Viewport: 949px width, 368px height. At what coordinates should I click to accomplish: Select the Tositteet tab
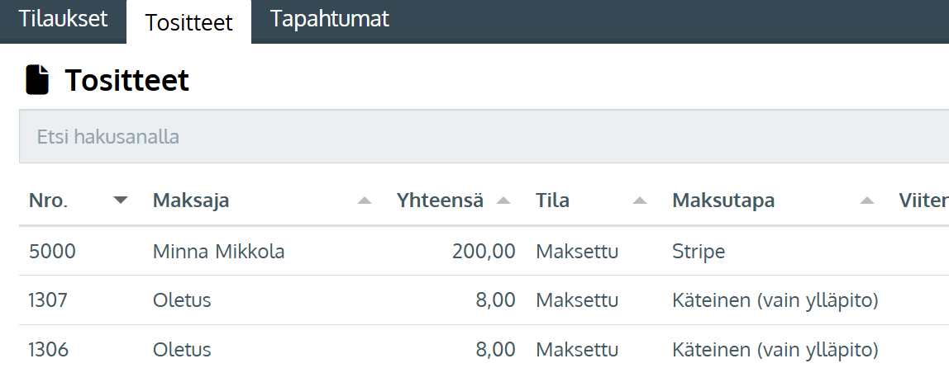188,21
